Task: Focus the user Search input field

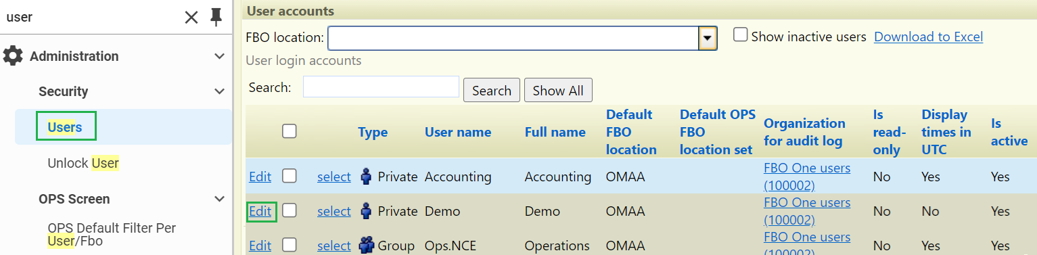Action: click(382, 87)
